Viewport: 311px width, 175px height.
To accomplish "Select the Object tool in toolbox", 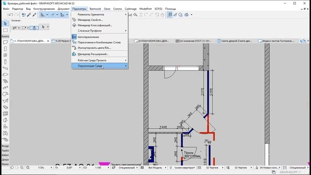I will pyautogui.click(x=5, y=127).
